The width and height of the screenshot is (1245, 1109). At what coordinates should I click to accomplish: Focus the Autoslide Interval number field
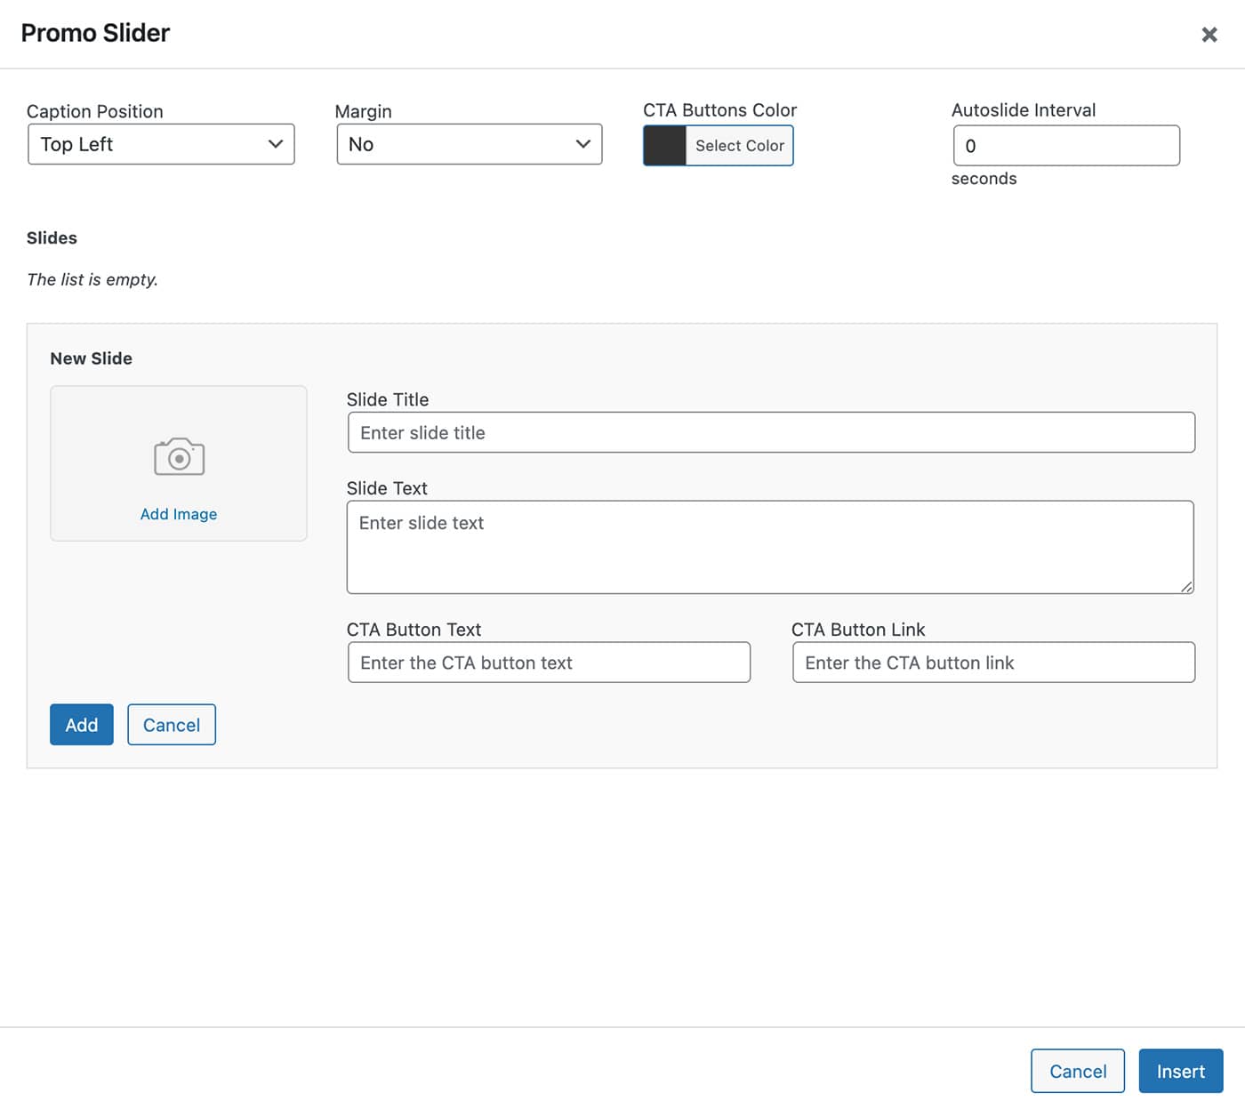coord(1065,146)
